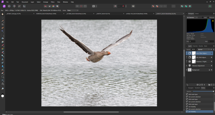
Task: Expand the Shadows / Highlights layer chevron
Action: tap(187, 62)
